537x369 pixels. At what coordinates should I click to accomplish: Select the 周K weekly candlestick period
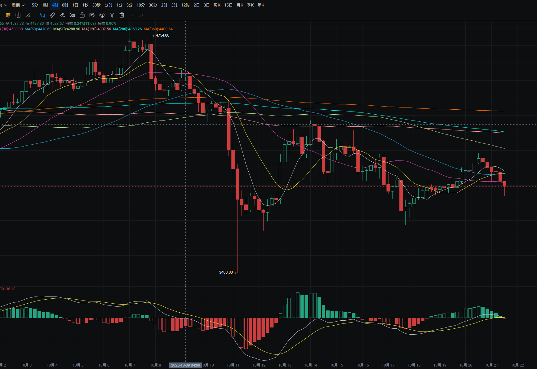pos(217,5)
